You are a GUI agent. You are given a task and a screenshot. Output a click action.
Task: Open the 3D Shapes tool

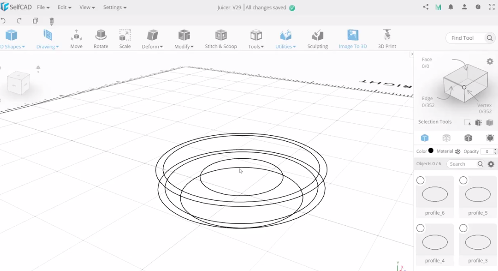click(x=12, y=39)
